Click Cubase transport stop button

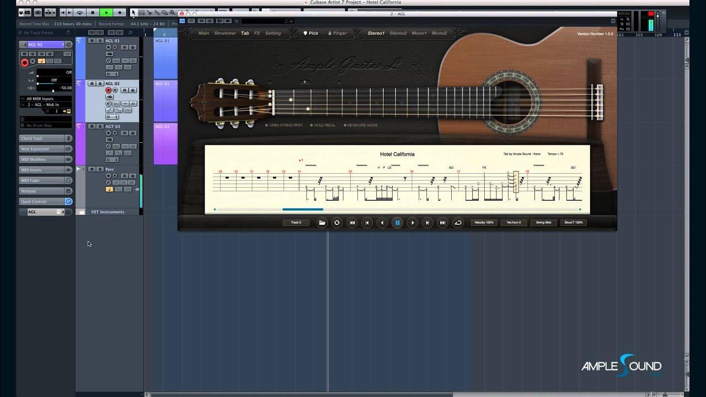point(93,13)
